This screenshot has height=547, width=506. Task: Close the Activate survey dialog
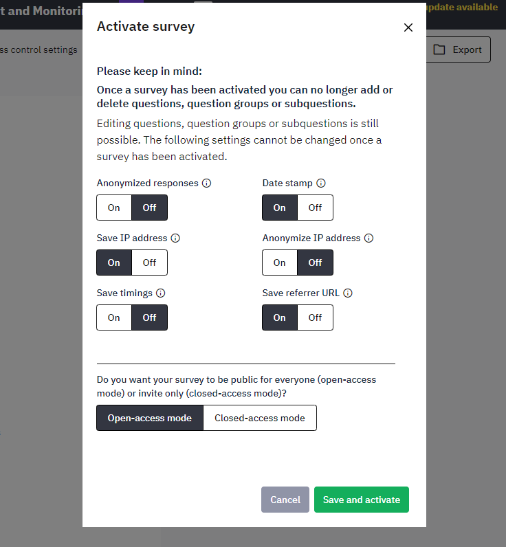408,27
